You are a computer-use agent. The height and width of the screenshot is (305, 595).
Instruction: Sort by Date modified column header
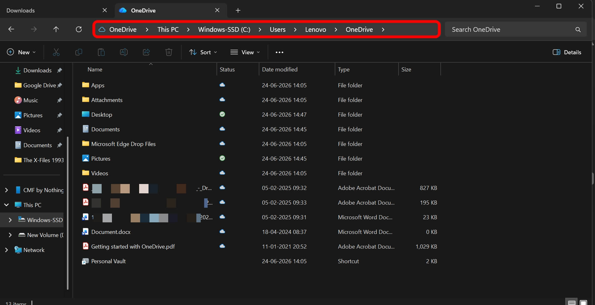pyautogui.click(x=280, y=70)
